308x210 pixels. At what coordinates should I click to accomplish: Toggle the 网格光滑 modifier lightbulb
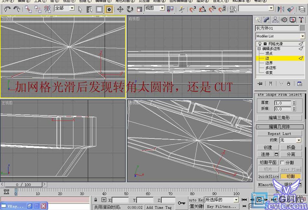coord(260,44)
